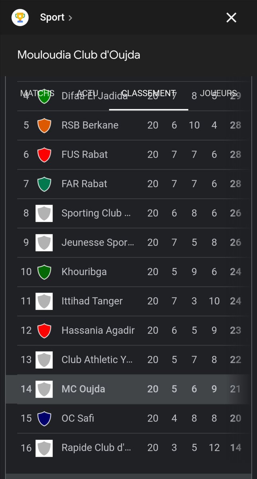Click Mouloudia Club d'Oujda title

(79, 55)
